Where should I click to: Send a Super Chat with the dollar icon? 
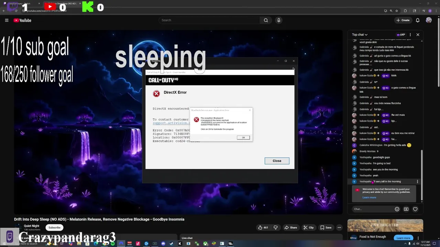click(406, 209)
